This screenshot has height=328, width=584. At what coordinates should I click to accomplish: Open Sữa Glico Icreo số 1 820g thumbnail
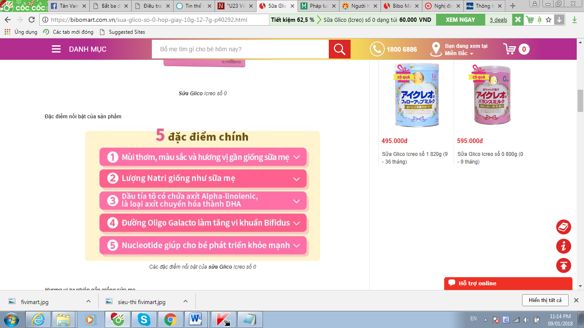pos(416,96)
